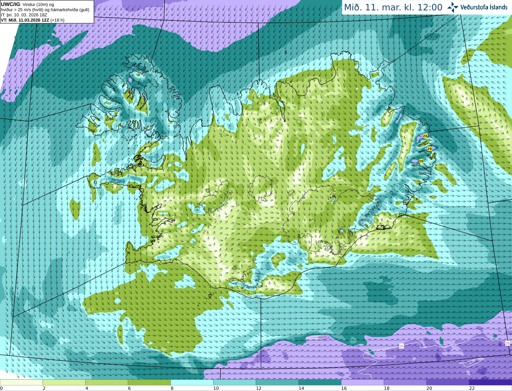
Task: Click the Veðurstofa Íslands logo symbol
Action: [453, 7]
